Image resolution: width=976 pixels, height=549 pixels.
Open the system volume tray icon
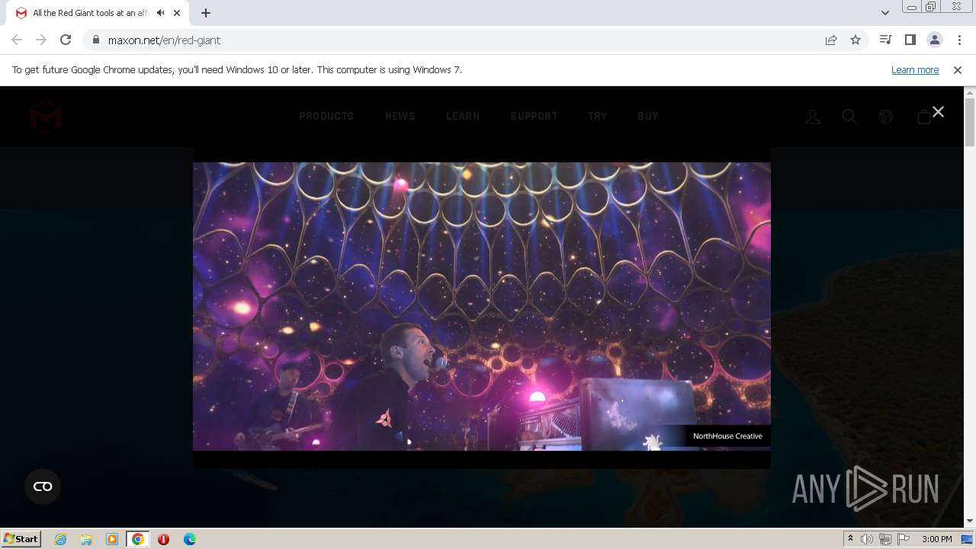click(x=867, y=539)
